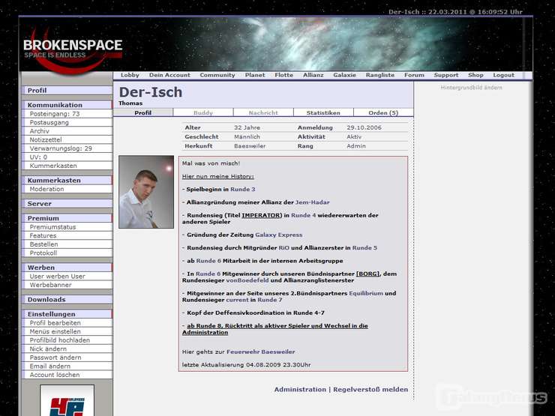Follow the Runde 3 link
This screenshot has height=416, width=555.
point(243,189)
